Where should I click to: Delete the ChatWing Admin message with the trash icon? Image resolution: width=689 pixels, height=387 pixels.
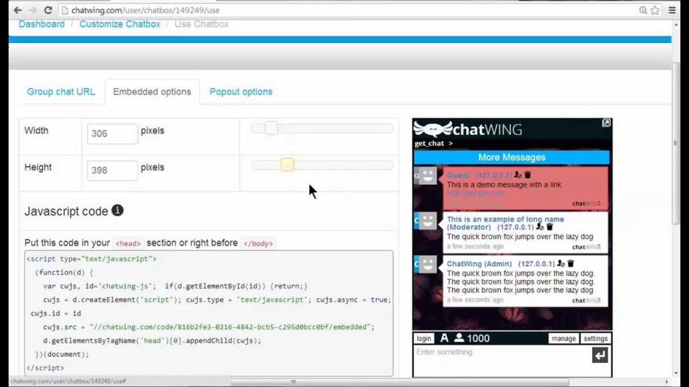(x=571, y=263)
